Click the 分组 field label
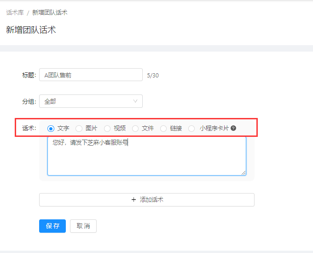 coord(29,101)
